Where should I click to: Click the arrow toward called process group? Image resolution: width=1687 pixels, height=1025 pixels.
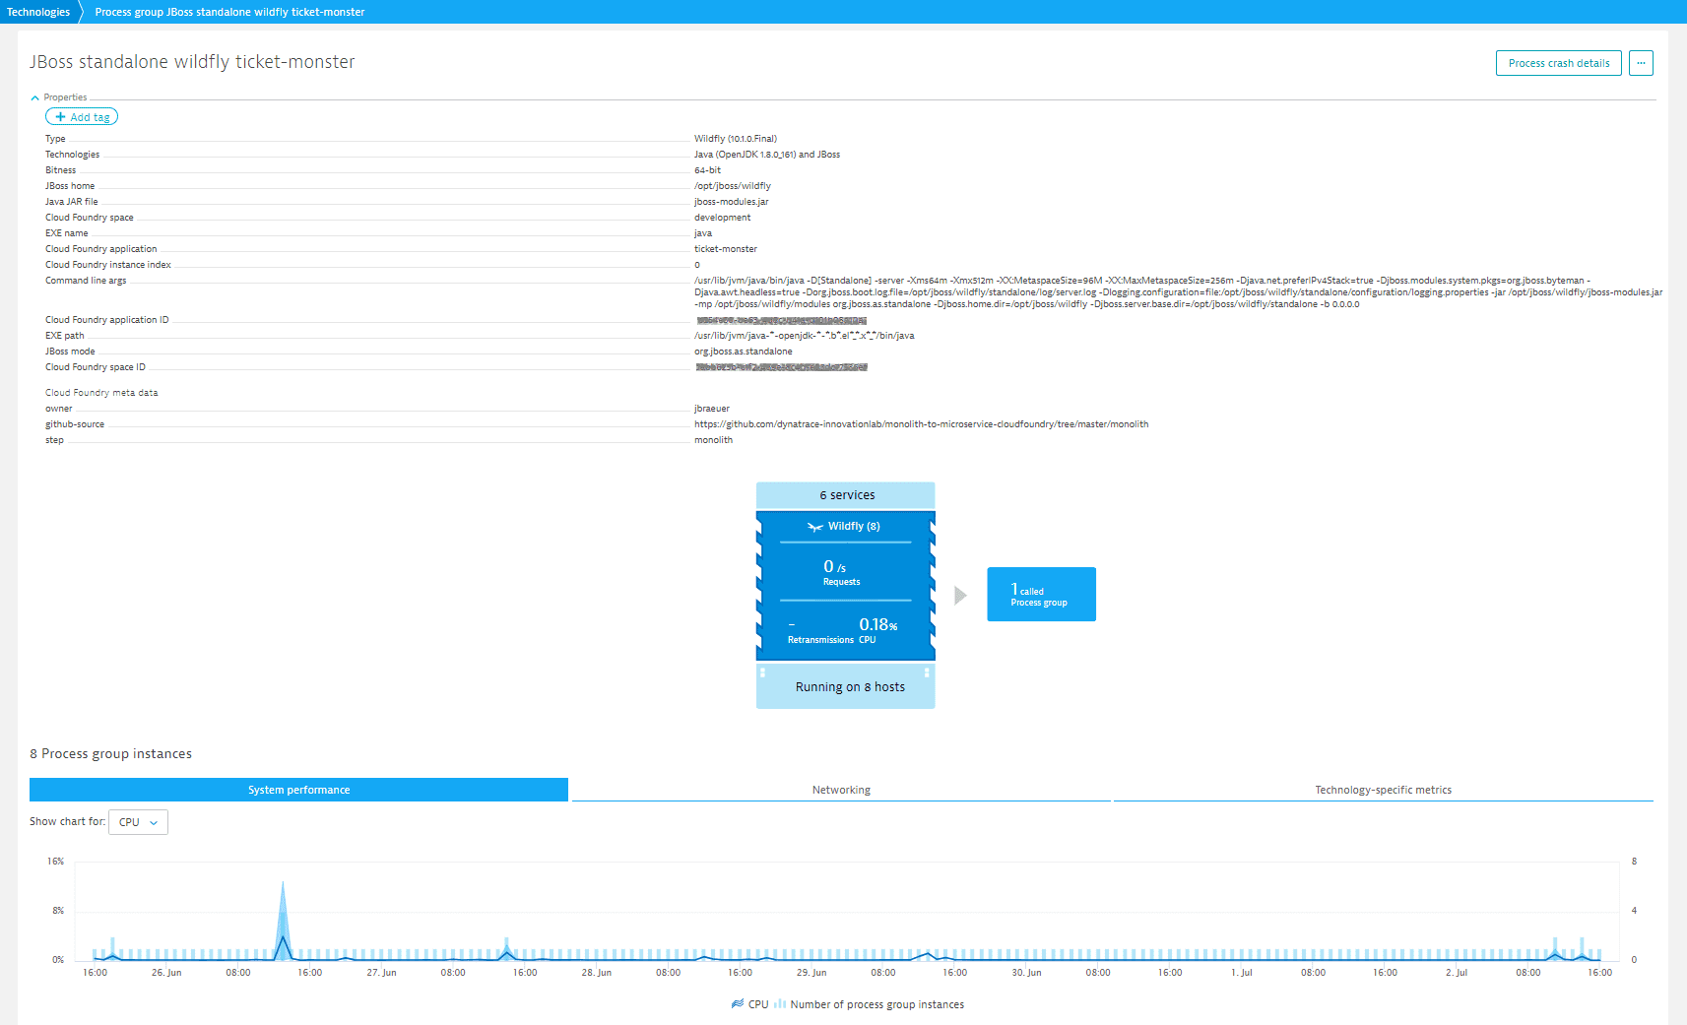click(x=961, y=595)
